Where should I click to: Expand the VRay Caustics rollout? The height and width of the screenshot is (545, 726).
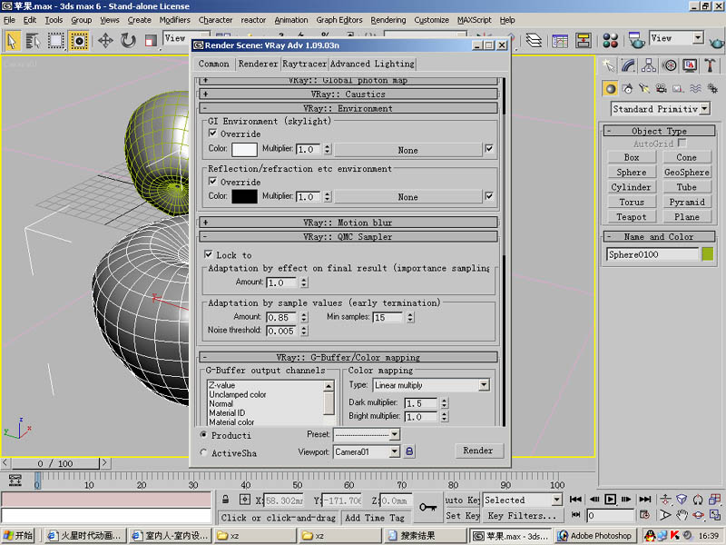point(348,94)
